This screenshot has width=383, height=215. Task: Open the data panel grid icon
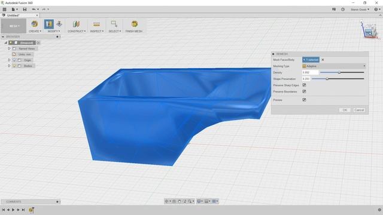(4, 10)
